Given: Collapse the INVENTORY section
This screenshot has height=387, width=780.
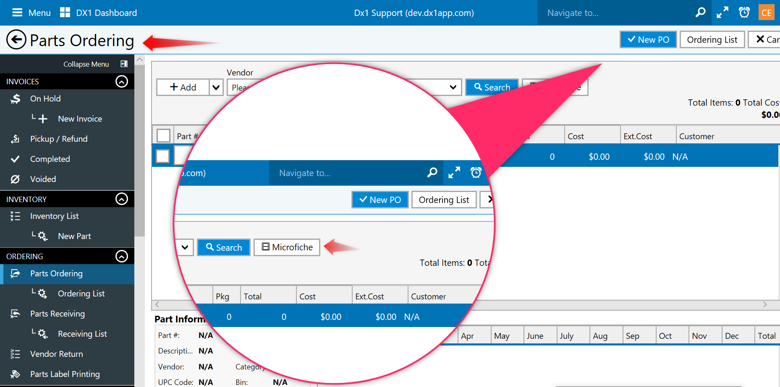Looking at the screenshot, I should [x=122, y=199].
